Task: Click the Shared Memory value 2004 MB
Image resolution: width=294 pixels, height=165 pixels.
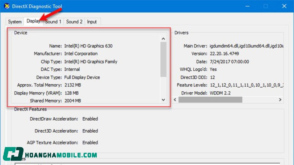Action: 73,101
